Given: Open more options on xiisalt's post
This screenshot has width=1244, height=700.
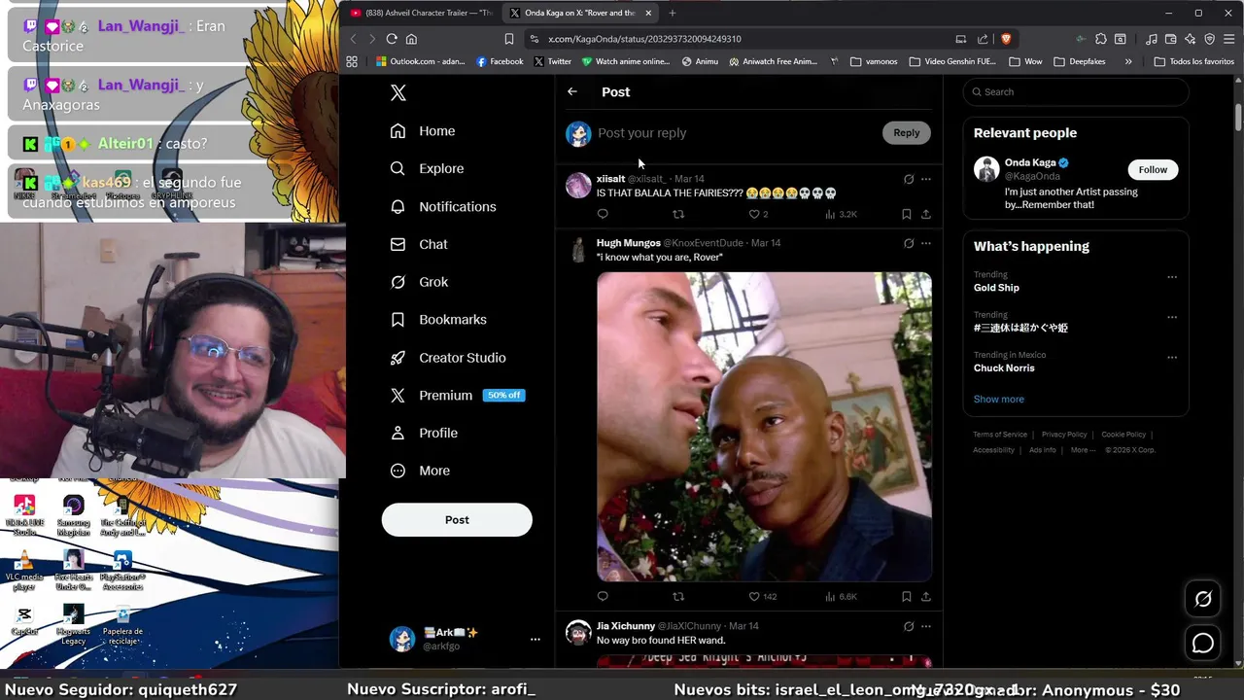Looking at the screenshot, I should pos(925,179).
